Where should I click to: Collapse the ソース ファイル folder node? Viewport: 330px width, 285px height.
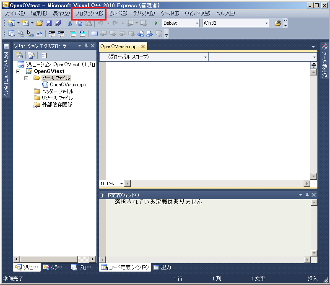26,78
